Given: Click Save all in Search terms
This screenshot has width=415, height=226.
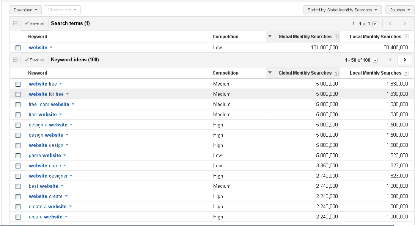Looking at the screenshot, I should coord(34,23).
